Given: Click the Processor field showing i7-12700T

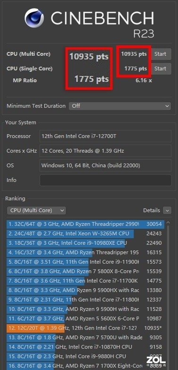Looking at the screenshot, I should coord(105,136).
